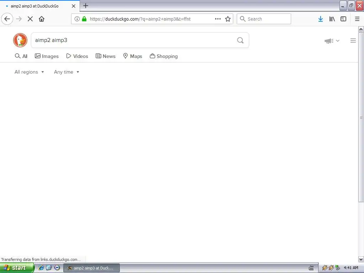Viewport: 364px width, 273px height.
Task: Open the Downloads arrow panel
Action: pyautogui.click(x=321, y=19)
